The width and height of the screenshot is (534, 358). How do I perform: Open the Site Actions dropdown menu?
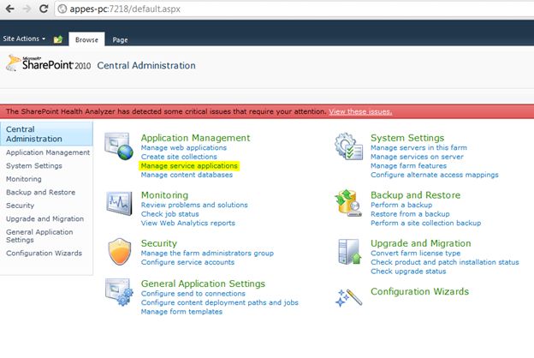pyautogui.click(x=24, y=39)
